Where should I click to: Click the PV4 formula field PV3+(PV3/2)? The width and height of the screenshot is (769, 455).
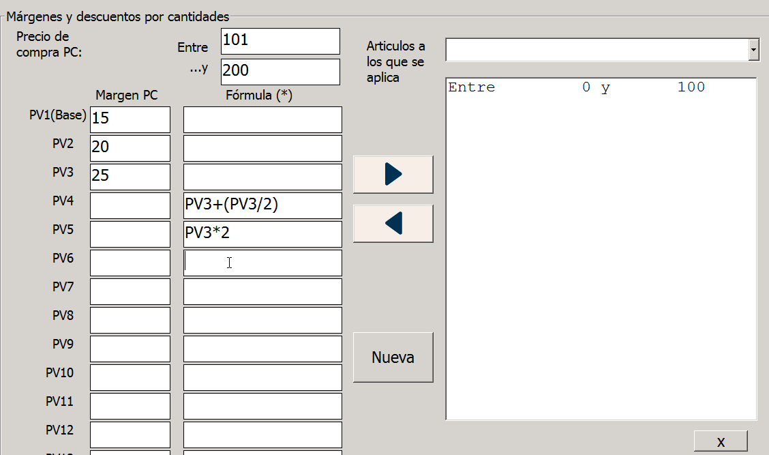[262, 205]
